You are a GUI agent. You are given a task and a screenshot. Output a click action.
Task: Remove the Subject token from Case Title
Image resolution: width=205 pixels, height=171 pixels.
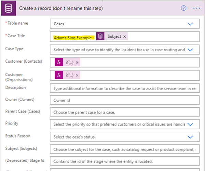[125, 37]
